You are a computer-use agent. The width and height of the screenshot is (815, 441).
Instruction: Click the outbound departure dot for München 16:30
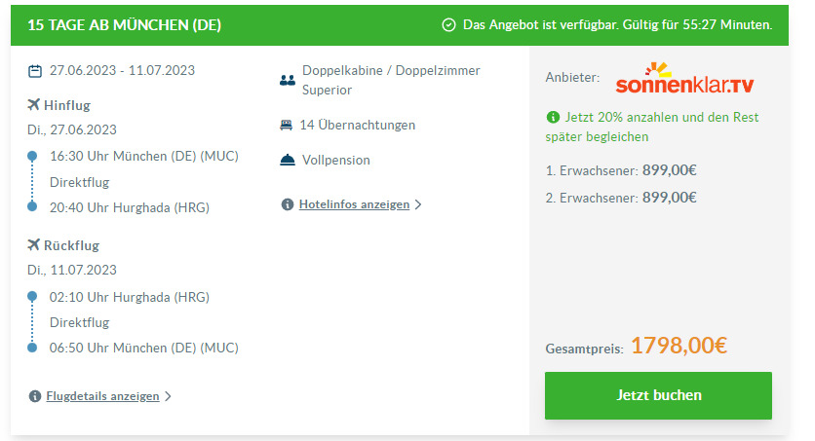pos(32,156)
